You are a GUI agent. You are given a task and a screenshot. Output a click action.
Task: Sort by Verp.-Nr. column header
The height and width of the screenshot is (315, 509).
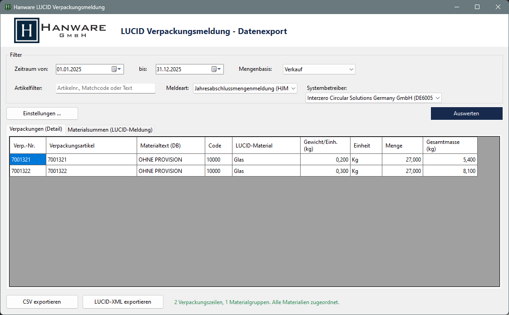(28, 145)
